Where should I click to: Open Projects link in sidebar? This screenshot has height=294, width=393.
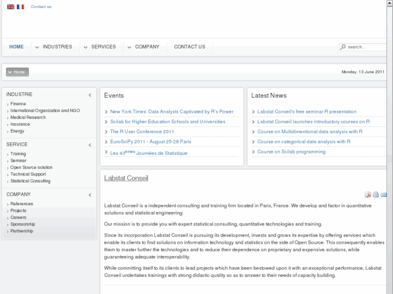(x=18, y=210)
